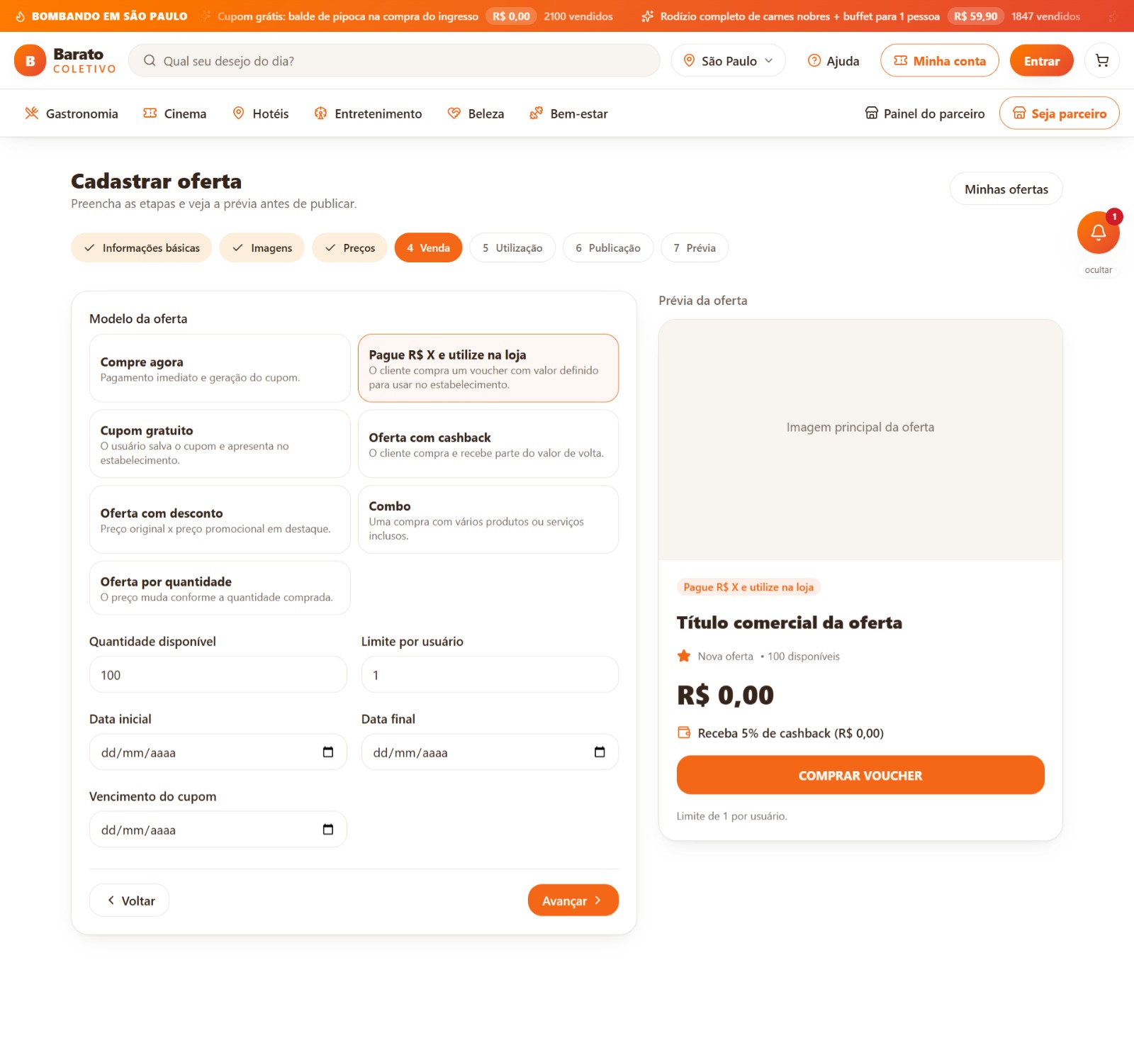This screenshot has width=1134, height=1048.
Task: Click the Entrar button
Action: [1041, 61]
